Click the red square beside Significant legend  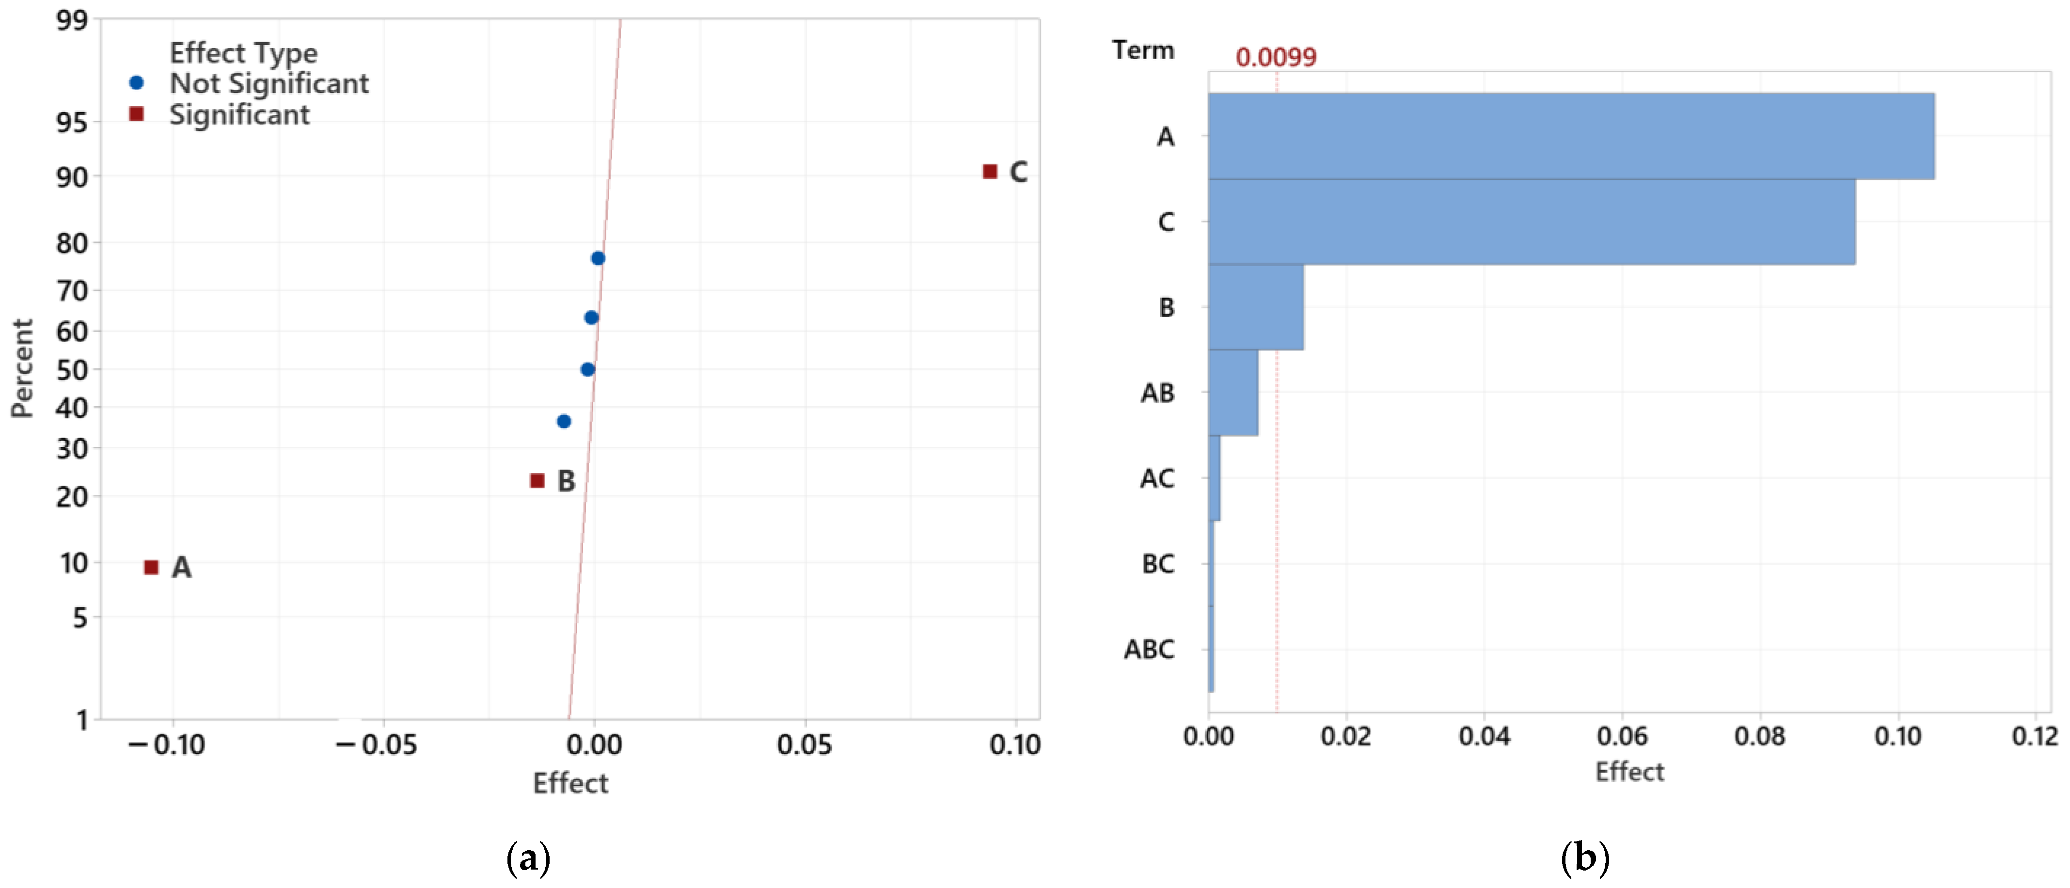coord(137,114)
